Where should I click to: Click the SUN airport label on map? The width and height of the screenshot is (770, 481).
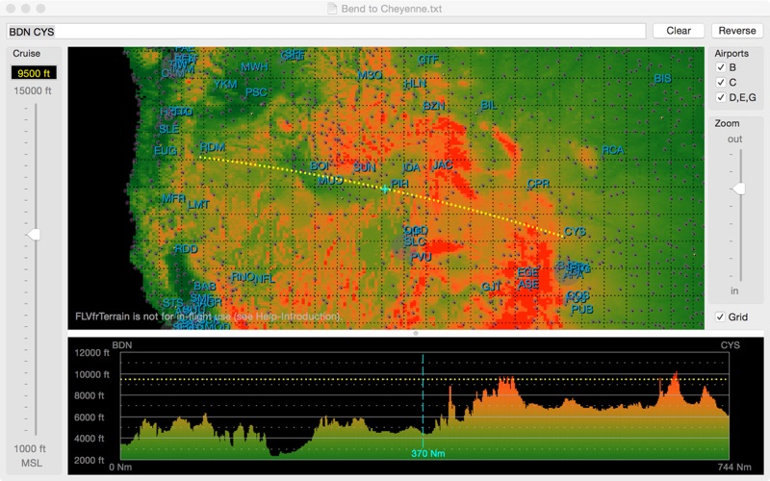point(365,167)
